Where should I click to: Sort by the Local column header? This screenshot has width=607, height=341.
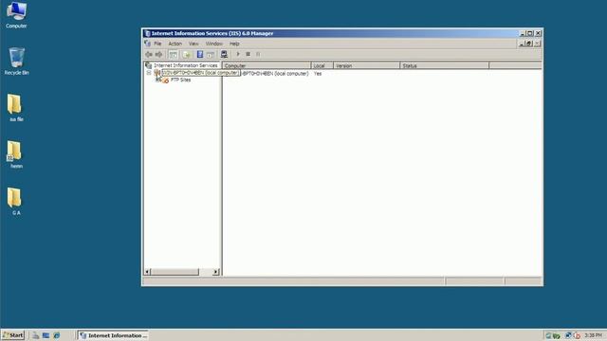[x=322, y=65]
